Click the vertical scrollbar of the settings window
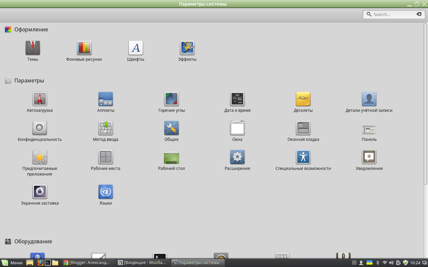Screen dimensions: 428x267 (x=426, y=103)
